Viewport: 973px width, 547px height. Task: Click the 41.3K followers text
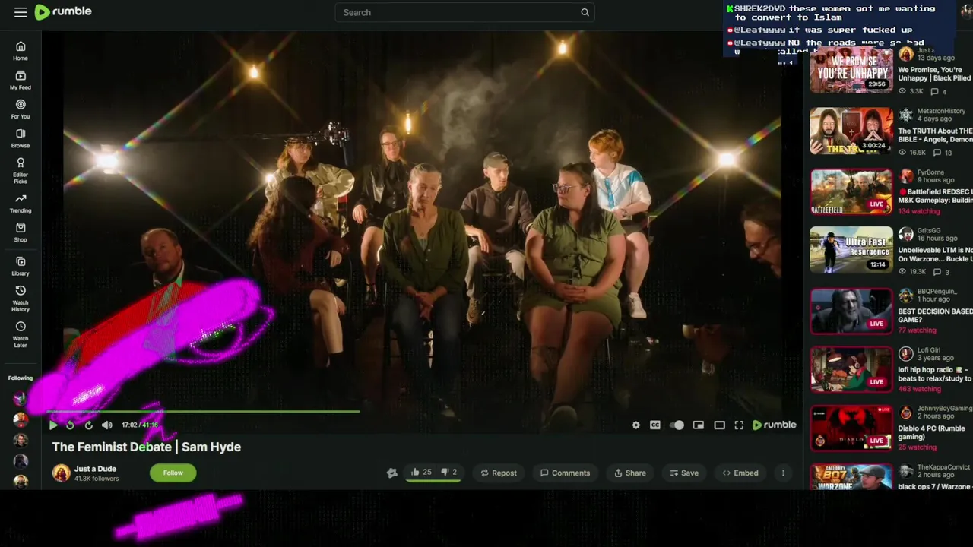[97, 479]
